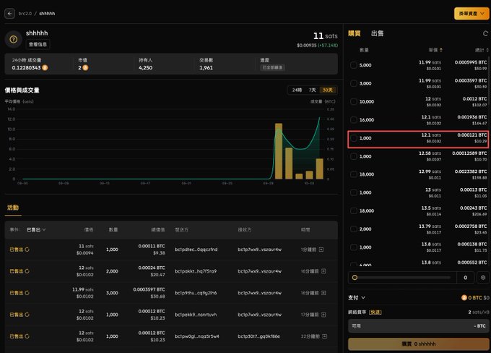Image resolution: width=491 pixels, height=353 pixels.
Task: Show the 7天 chart range
Action: 312,90
